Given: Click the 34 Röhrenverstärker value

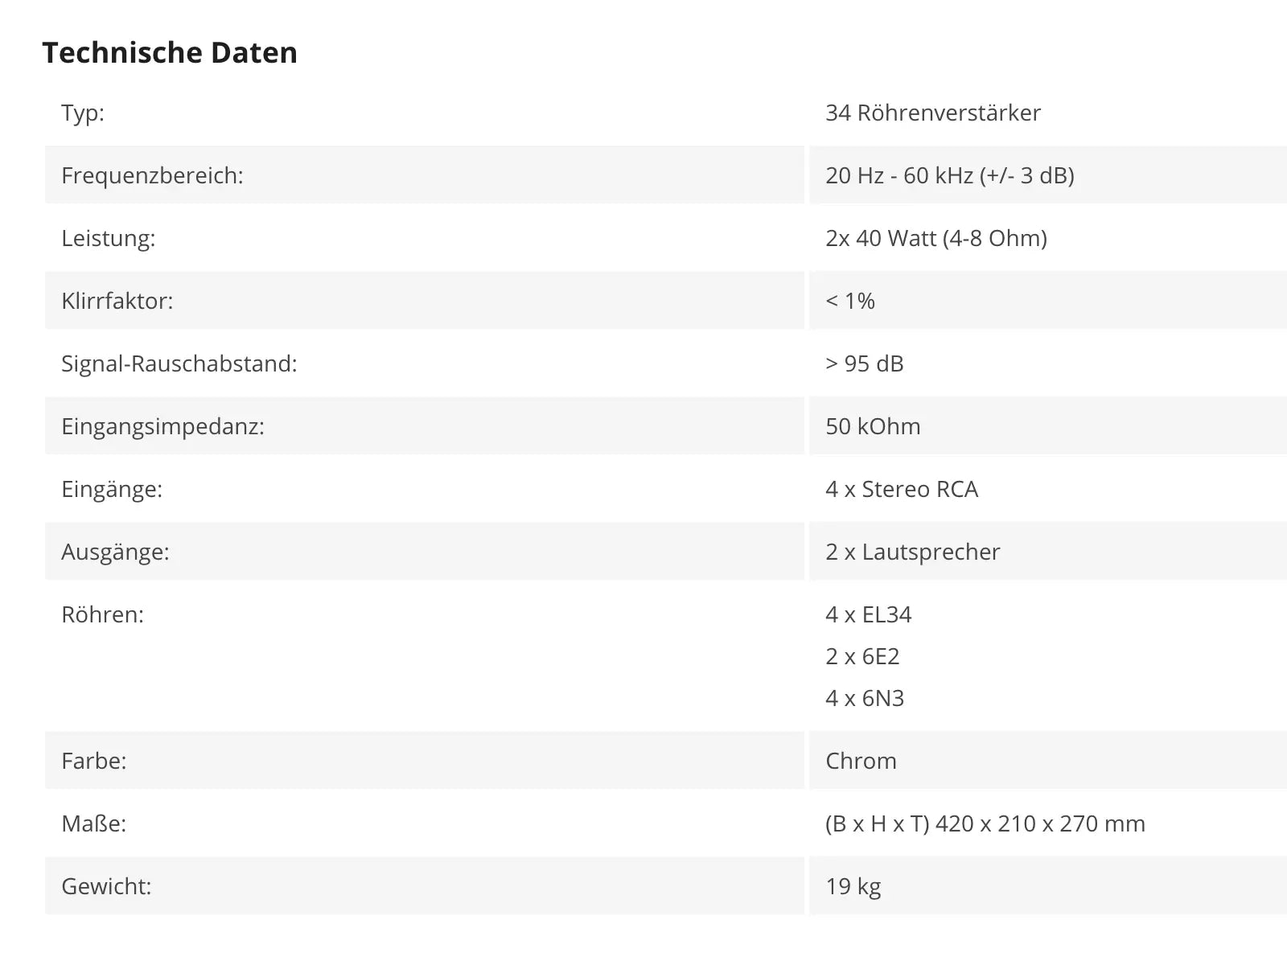Looking at the screenshot, I should [933, 113].
